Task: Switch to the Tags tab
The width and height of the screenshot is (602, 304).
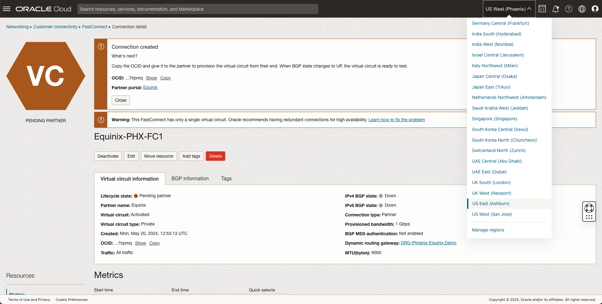Action: tap(226, 178)
